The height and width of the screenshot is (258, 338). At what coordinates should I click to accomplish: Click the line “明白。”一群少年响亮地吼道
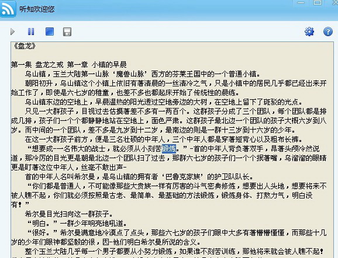[77, 224]
